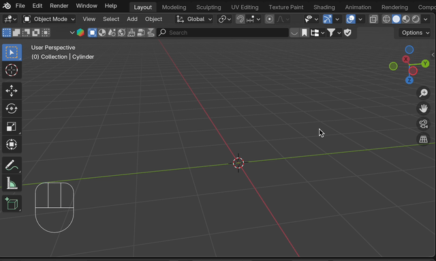436x261 pixels.
Task: Open the Edit menu
Action: tap(37, 5)
